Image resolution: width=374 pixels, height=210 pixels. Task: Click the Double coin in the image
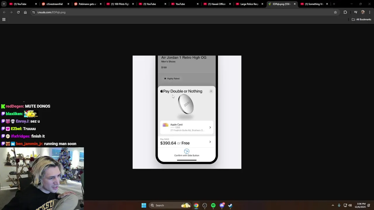(186, 104)
